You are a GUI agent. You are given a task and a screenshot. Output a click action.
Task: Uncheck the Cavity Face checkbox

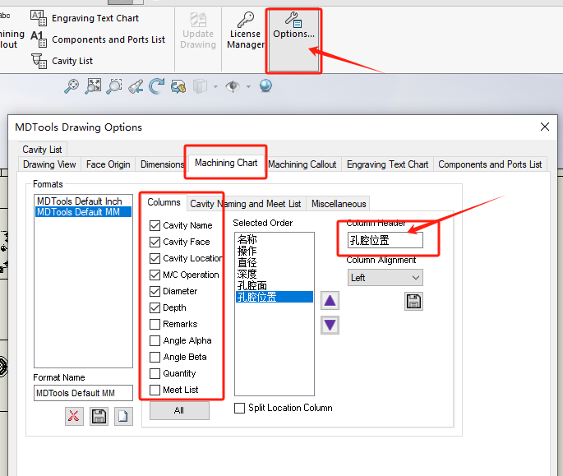point(155,243)
